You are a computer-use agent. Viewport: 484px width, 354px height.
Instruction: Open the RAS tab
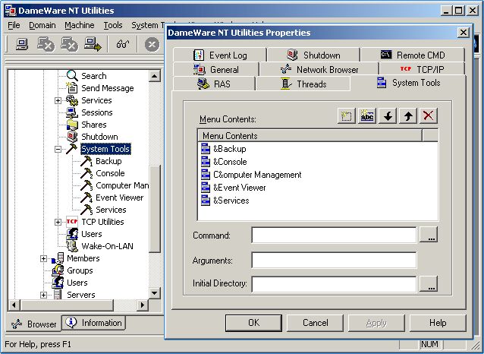click(214, 84)
